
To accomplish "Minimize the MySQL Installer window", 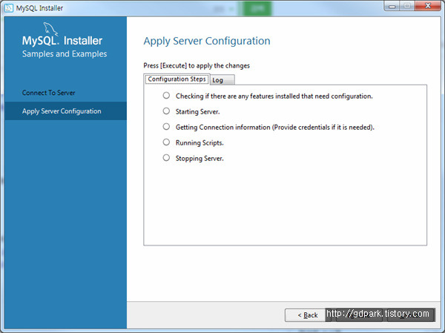I will (392, 6).
